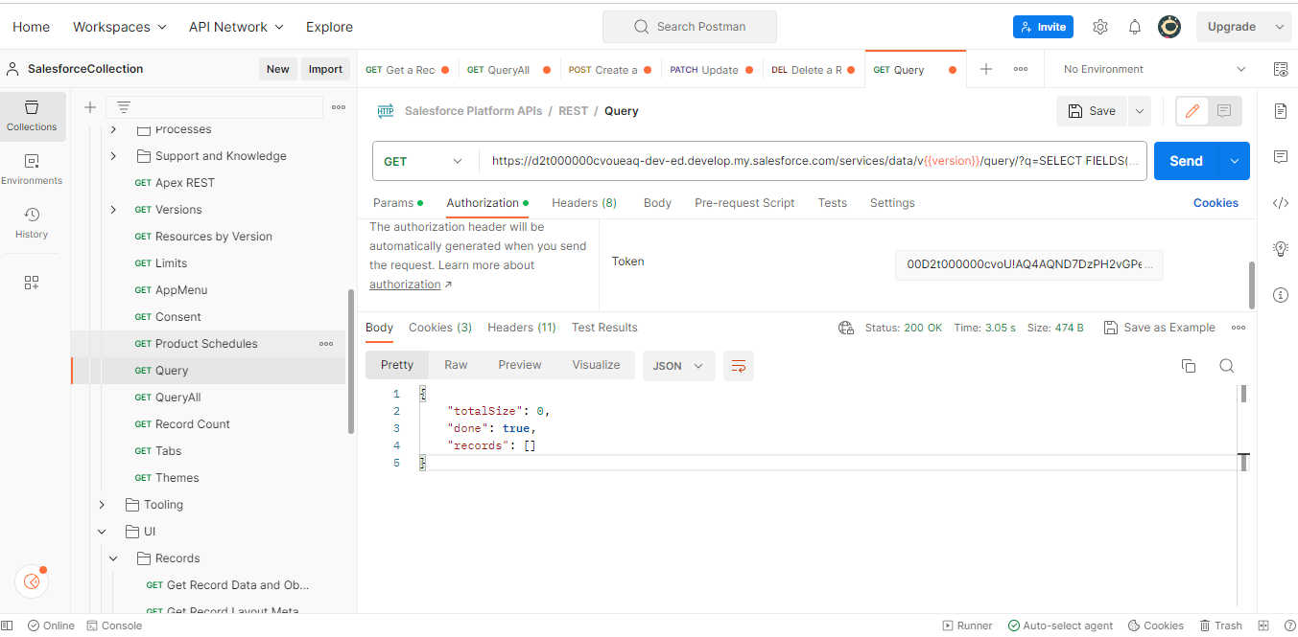
Task: Open the Code snippet icon in the right sidebar
Action: click(1280, 202)
